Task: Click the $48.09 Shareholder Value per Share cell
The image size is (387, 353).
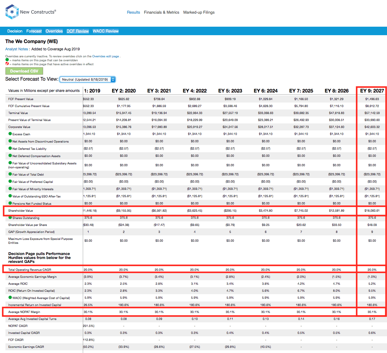Action: click(372, 225)
